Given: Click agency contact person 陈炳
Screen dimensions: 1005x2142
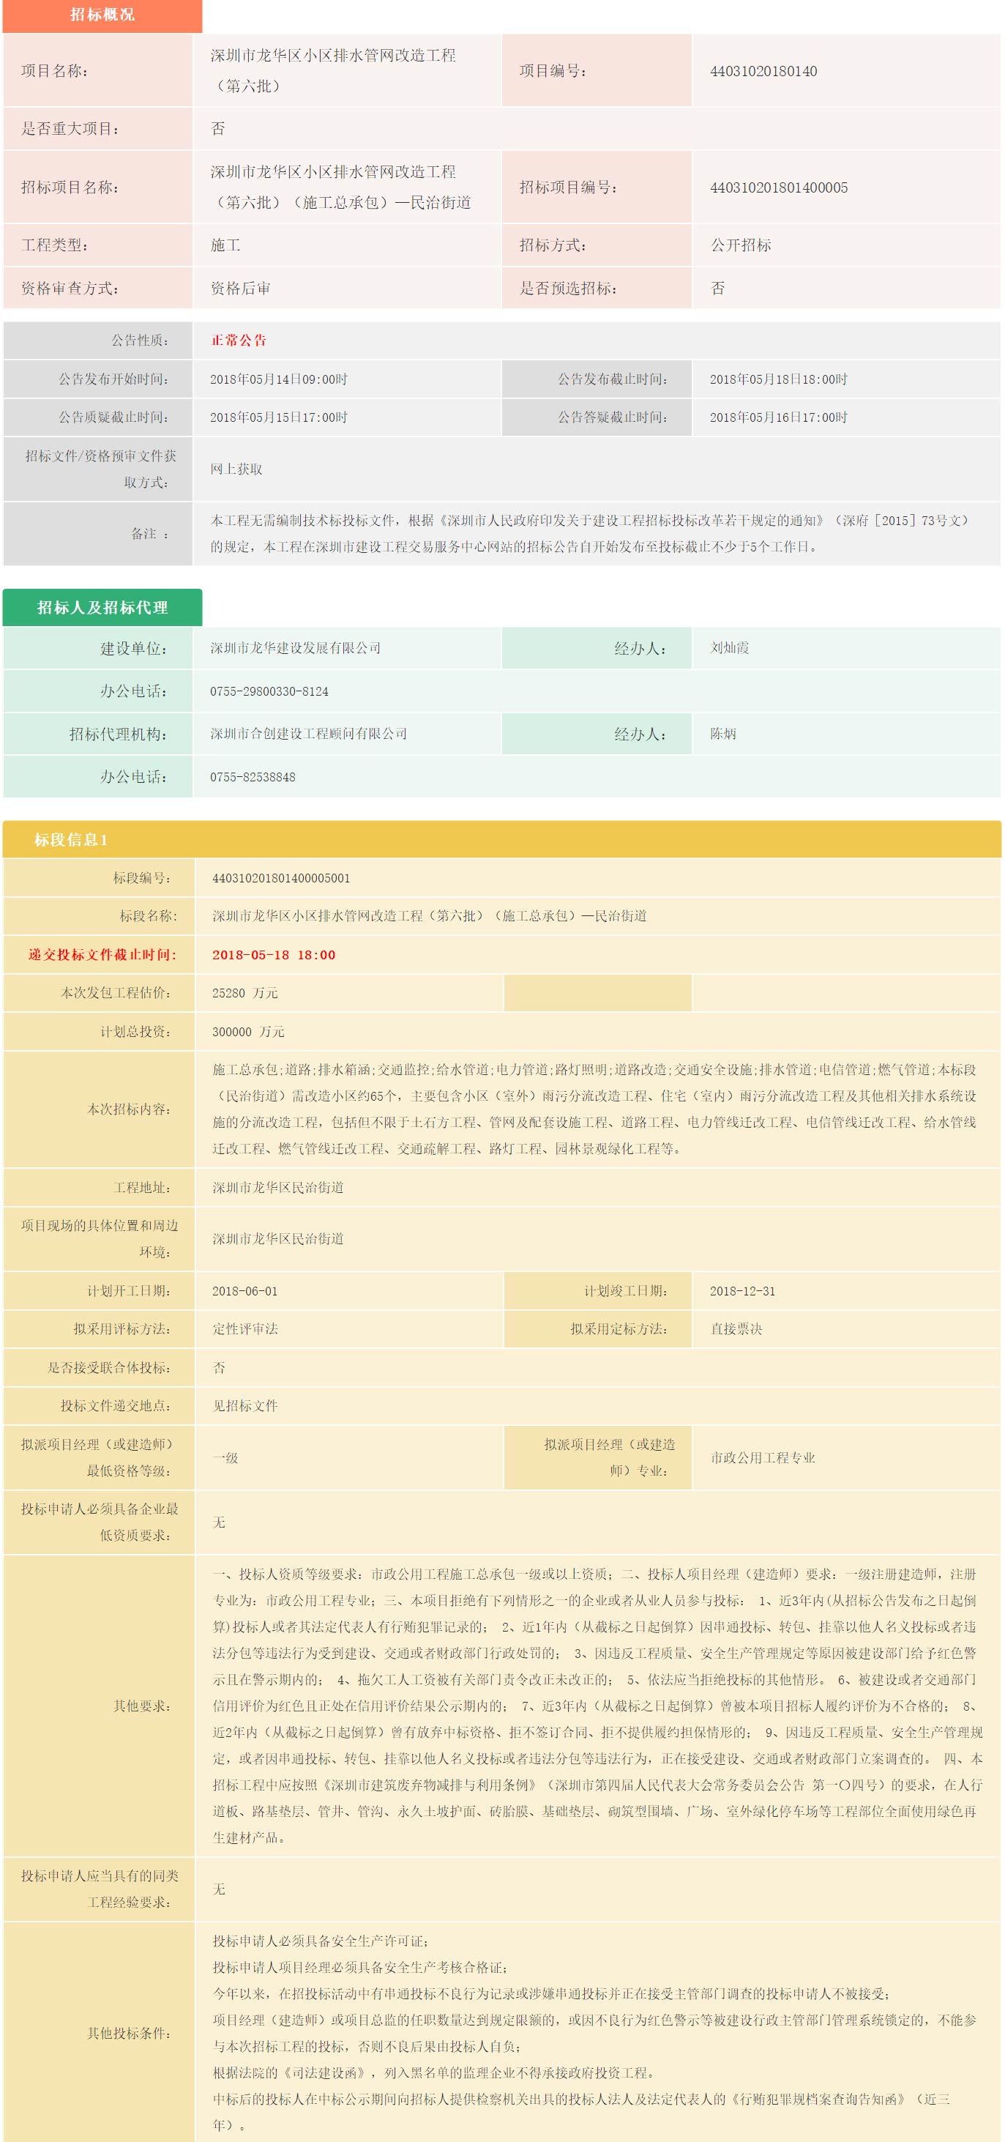Looking at the screenshot, I should [723, 733].
